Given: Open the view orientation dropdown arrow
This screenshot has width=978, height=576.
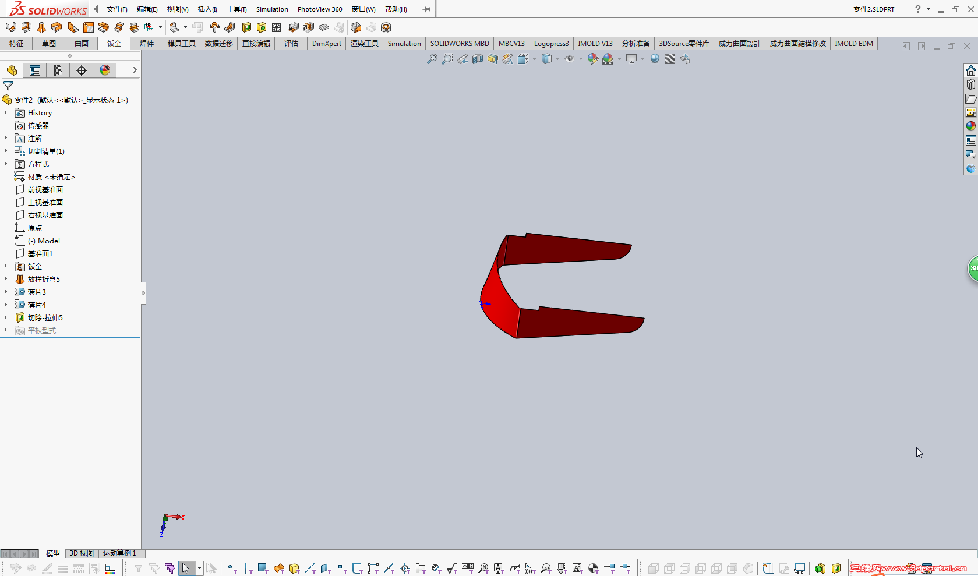Looking at the screenshot, I should pos(534,59).
